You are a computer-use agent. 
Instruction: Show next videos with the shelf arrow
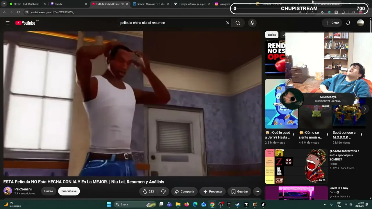click(x=365, y=109)
